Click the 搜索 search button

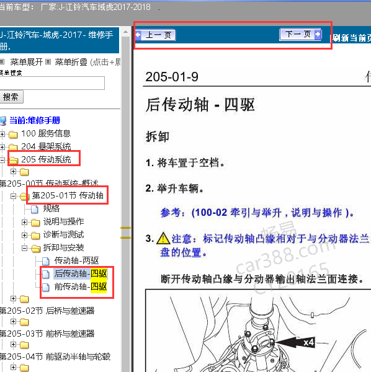11,97
